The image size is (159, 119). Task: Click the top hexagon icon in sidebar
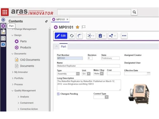pos(3,20)
